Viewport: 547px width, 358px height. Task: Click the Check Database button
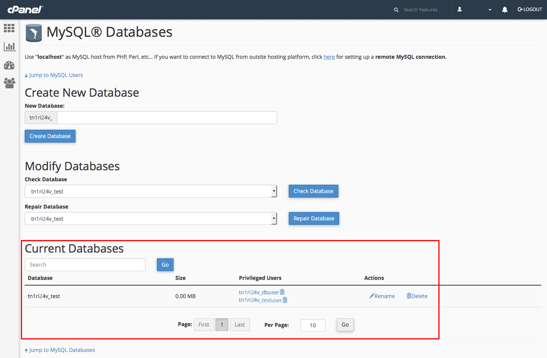click(313, 191)
